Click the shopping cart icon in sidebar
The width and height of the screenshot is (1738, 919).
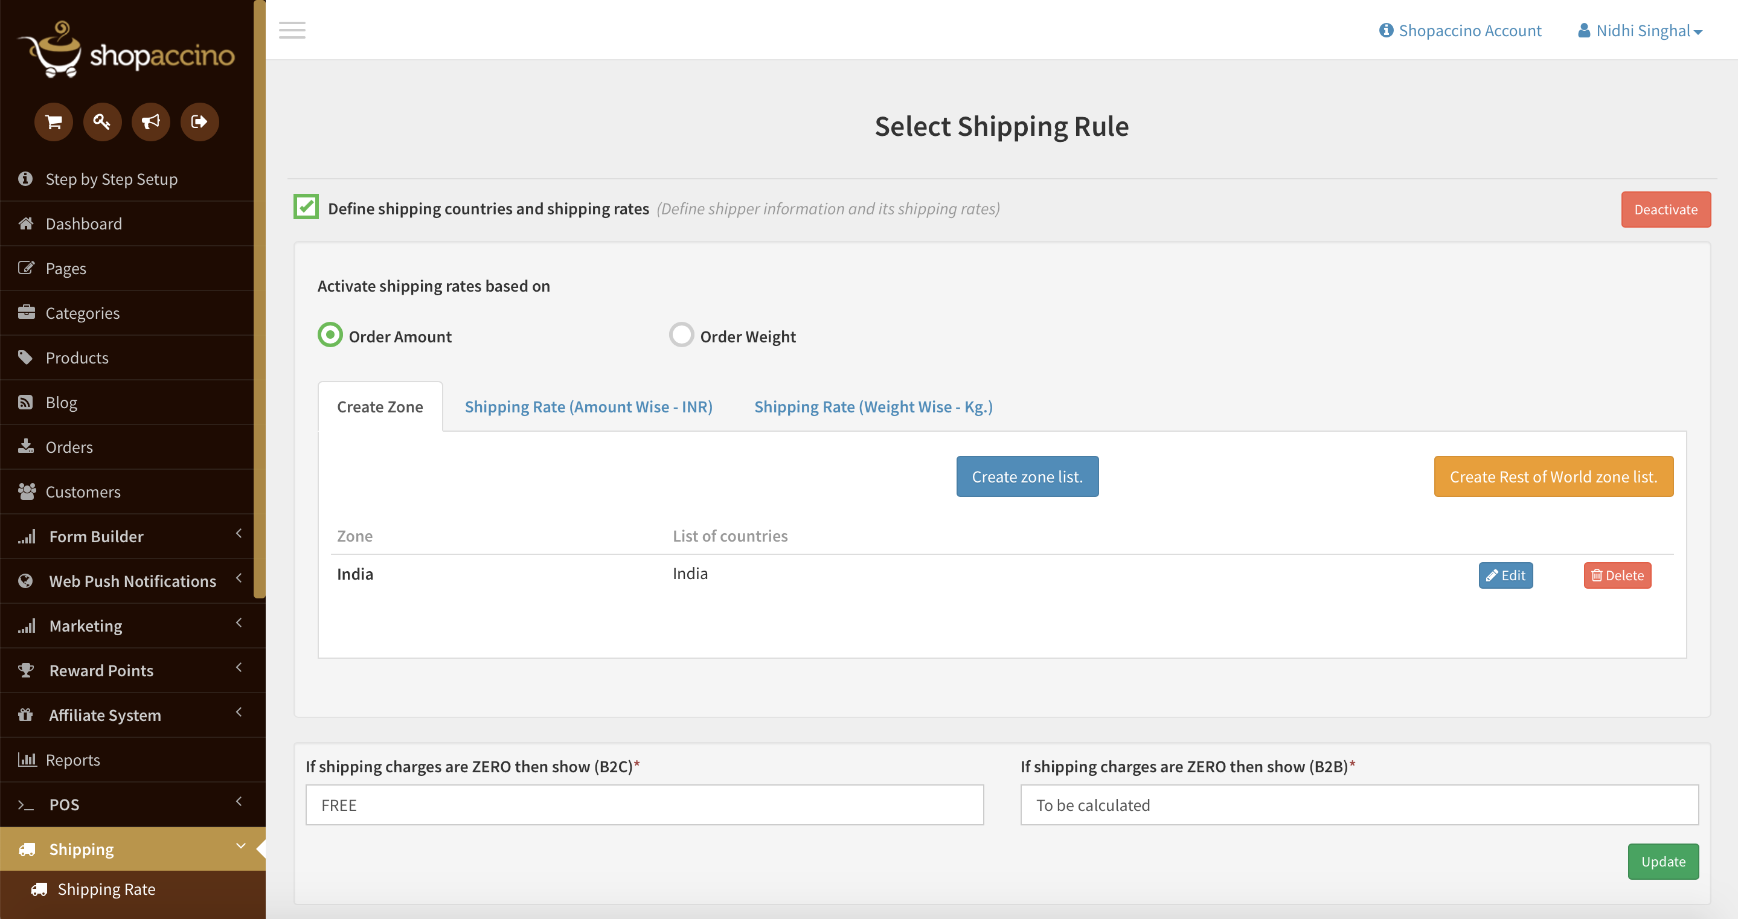pyautogui.click(x=53, y=122)
